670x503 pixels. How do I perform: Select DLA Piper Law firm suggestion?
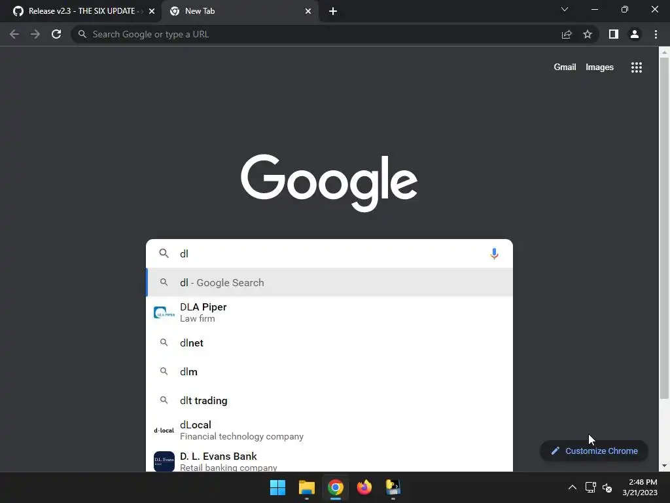329,312
